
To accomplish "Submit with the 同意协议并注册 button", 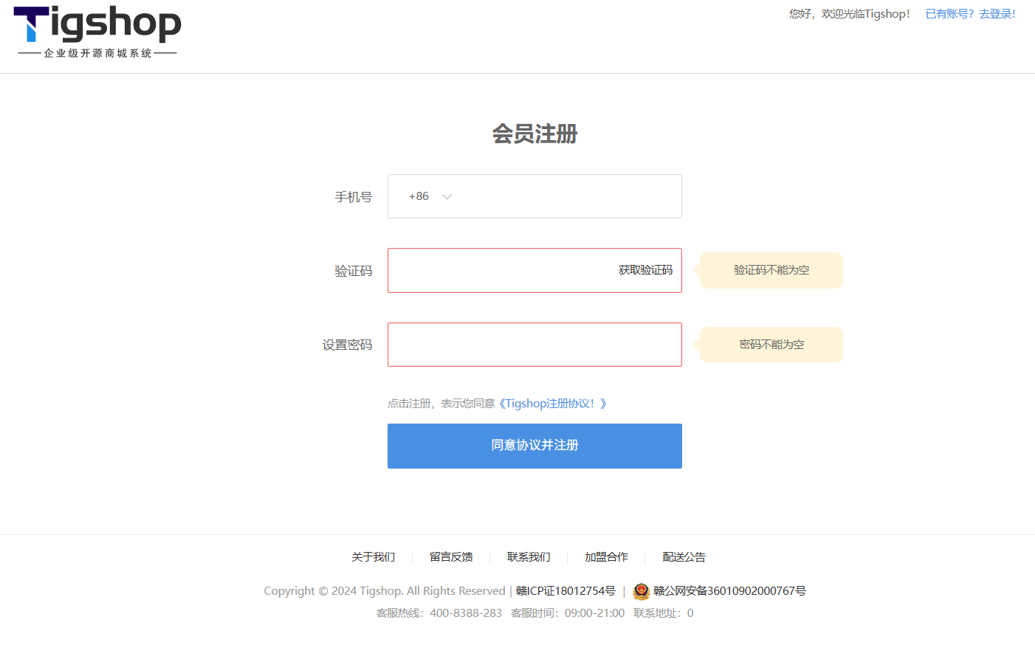I will 534,446.
